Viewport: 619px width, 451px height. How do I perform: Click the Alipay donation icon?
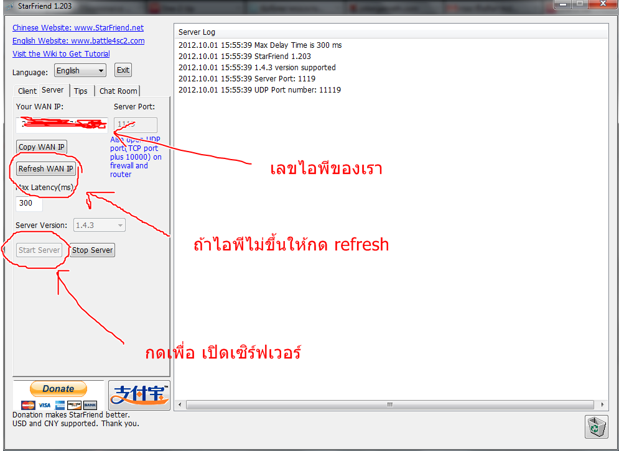coord(139,395)
